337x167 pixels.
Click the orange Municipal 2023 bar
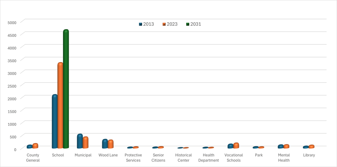click(85, 143)
